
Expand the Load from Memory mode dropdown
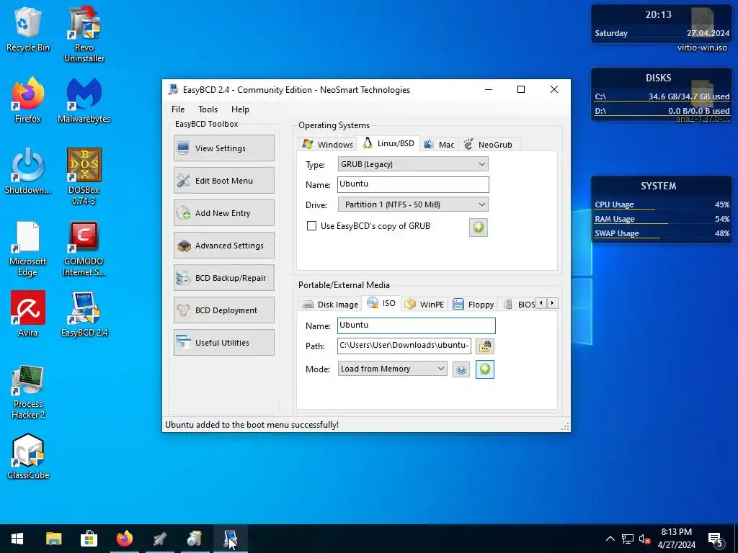pyautogui.click(x=392, y=369)
